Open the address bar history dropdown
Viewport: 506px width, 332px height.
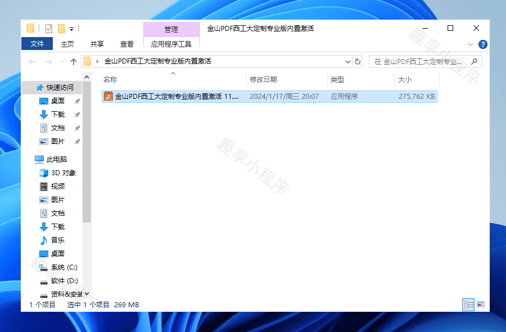pos(348,62)
